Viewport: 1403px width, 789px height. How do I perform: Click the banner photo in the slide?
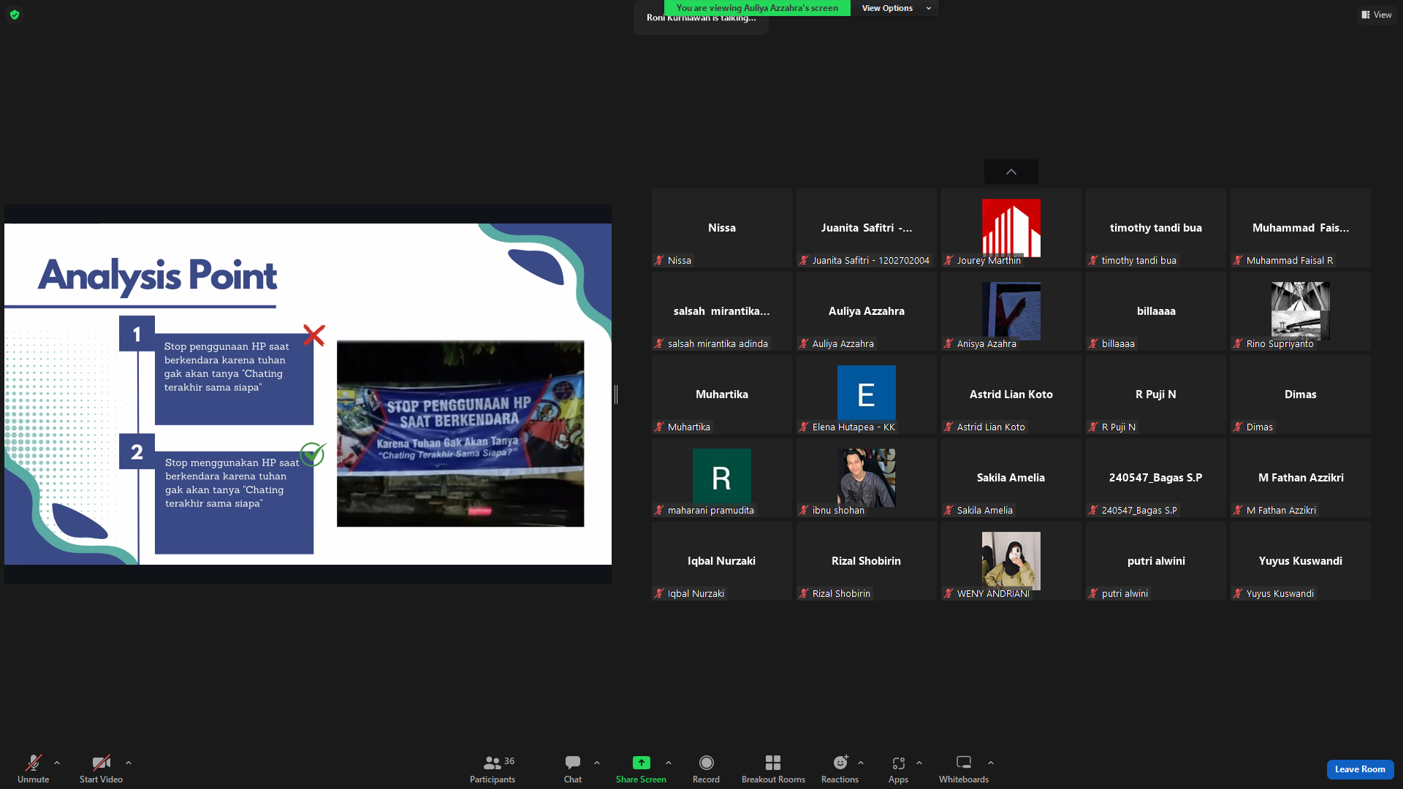460,433
